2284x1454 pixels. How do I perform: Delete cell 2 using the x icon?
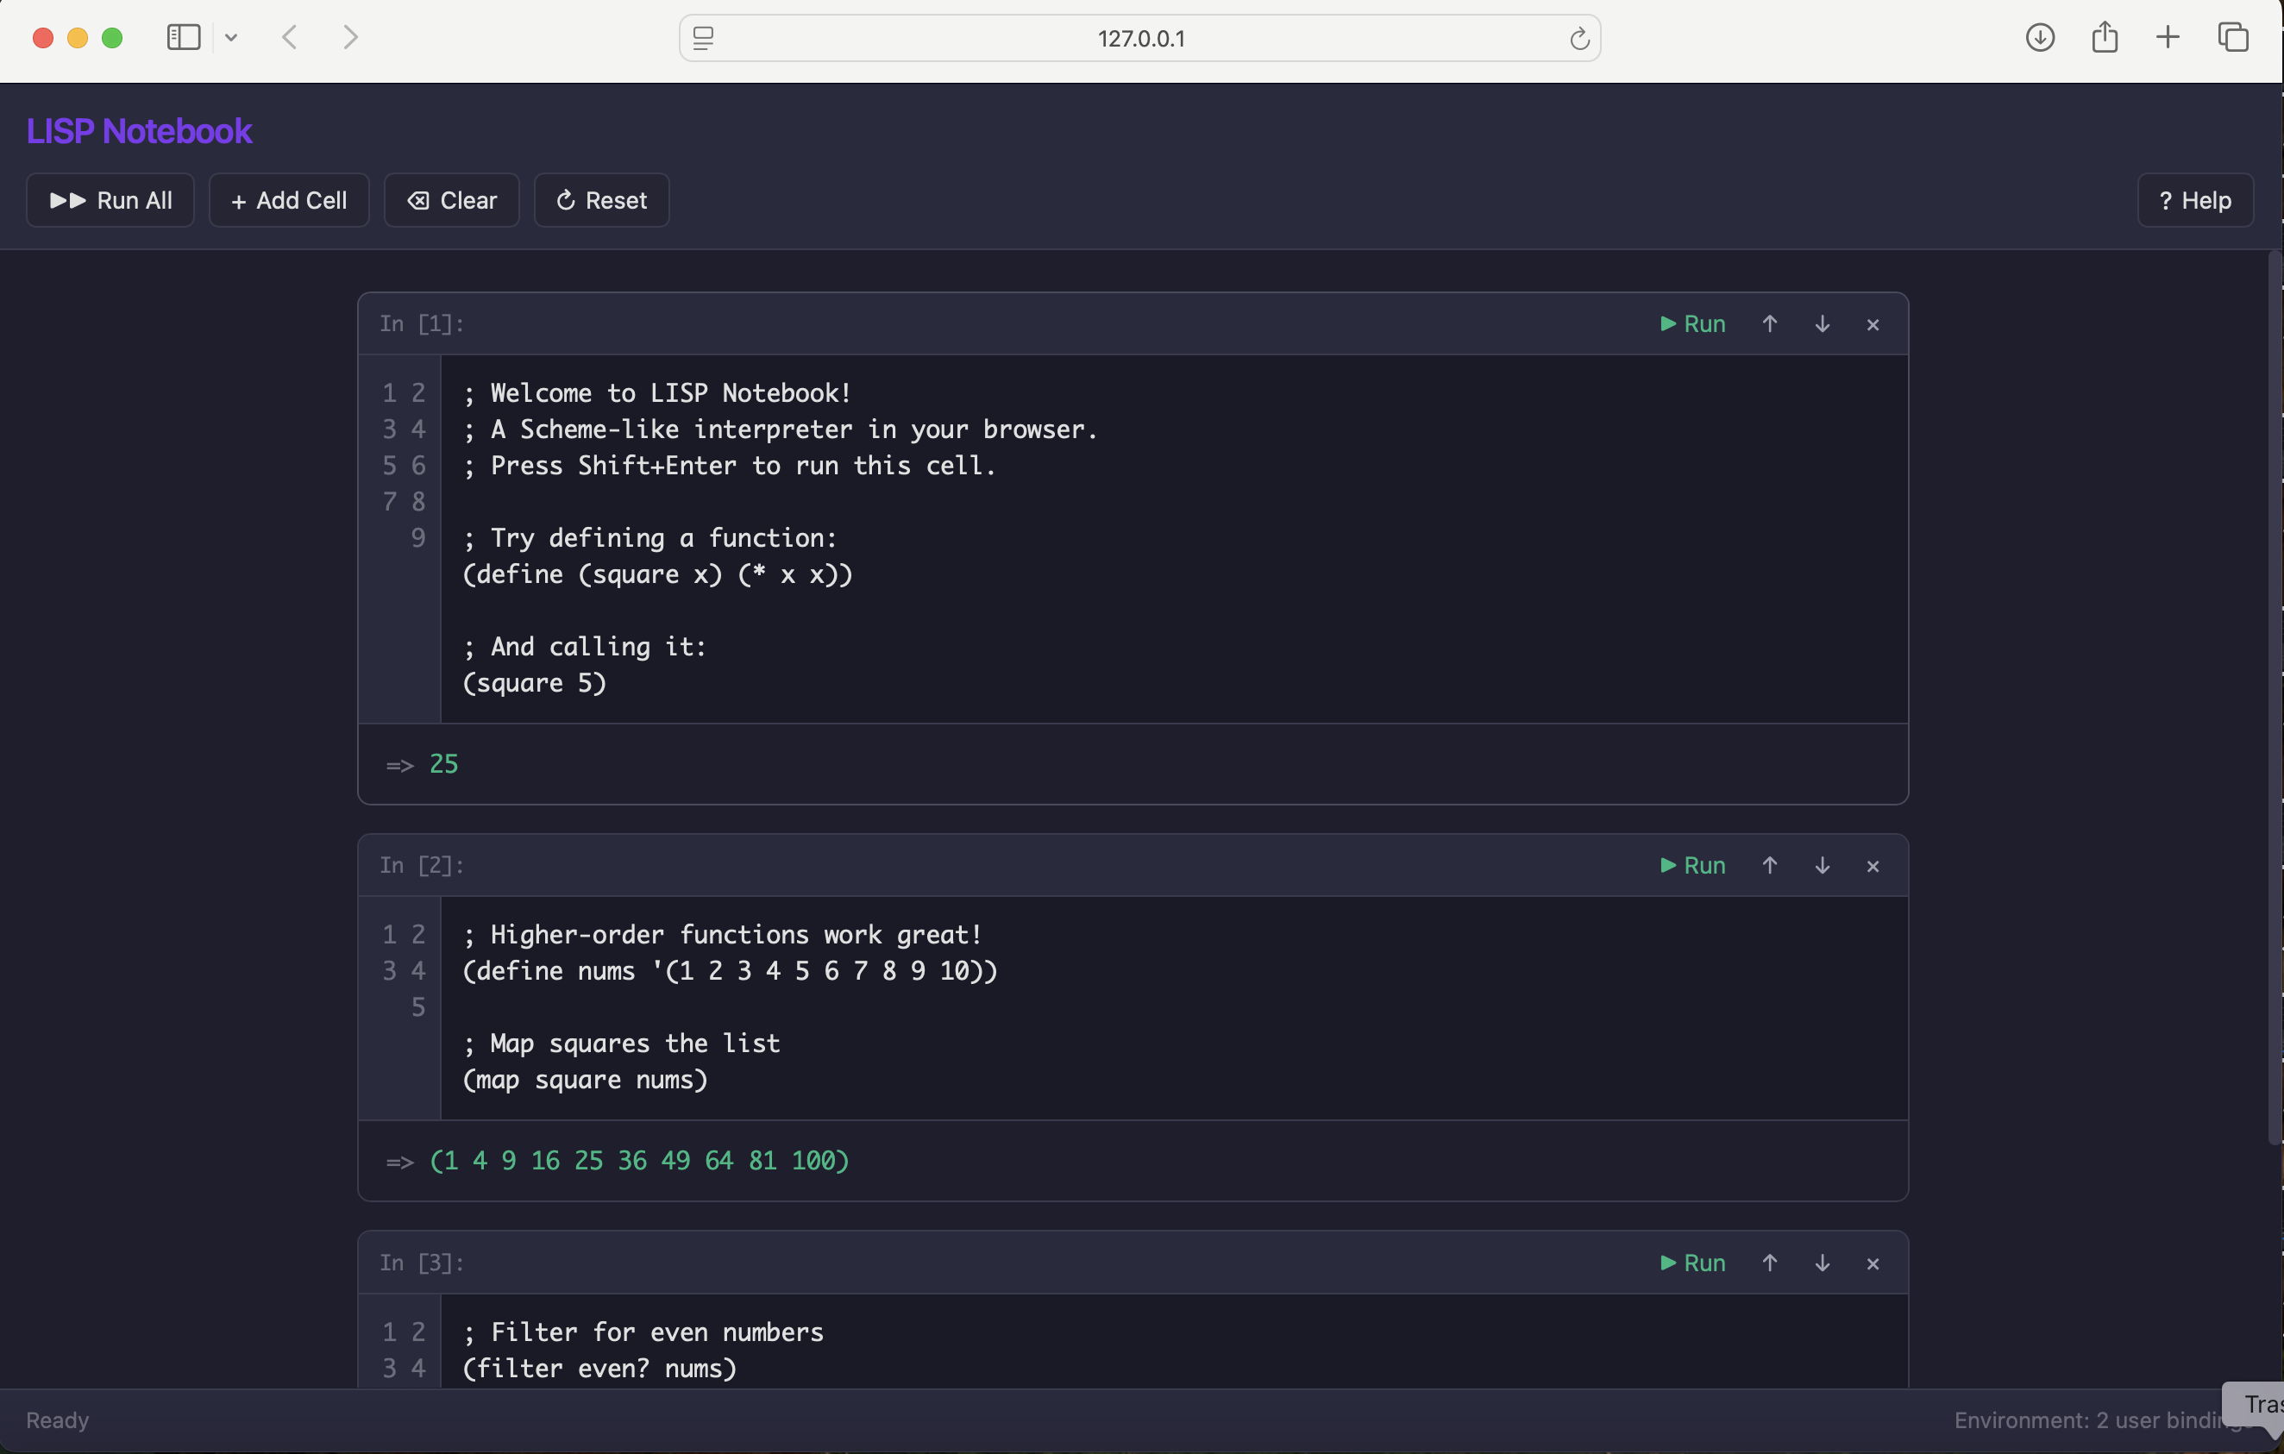[x=1873, y=866]
